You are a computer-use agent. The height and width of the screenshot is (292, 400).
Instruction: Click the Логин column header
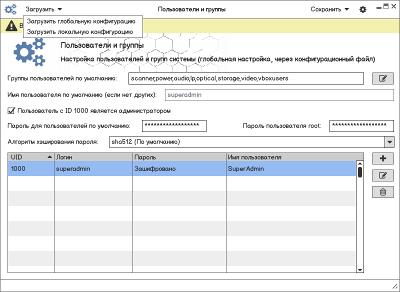pos(93,157)
